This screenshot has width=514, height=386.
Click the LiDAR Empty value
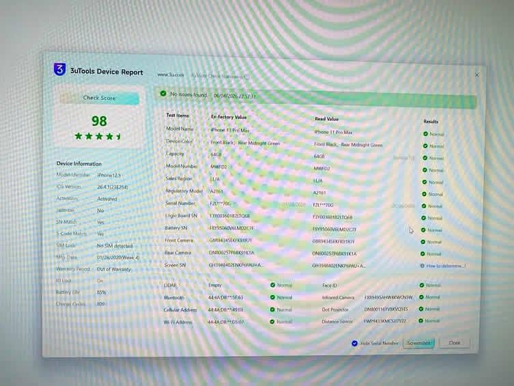click(215, 286)
